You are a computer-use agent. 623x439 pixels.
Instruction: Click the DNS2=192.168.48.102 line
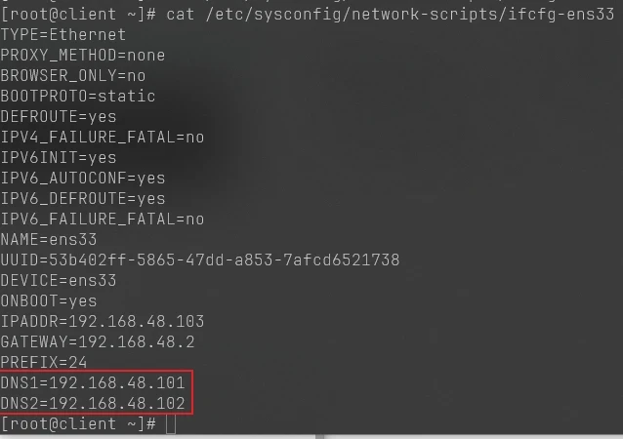pos(92,403)
